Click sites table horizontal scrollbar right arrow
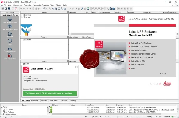Image resolution: width=179 pixels, height=118 pixels. tap(178, 34)
